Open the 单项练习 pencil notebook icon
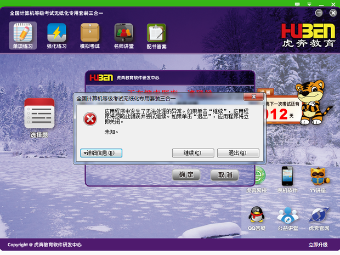The height and width of the screenshot is (255, 340). click(x=23, y=36)
